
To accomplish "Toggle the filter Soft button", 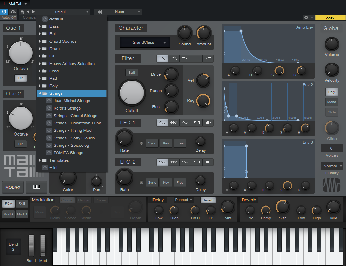I will pyautogui.click(x=131, y=72).
